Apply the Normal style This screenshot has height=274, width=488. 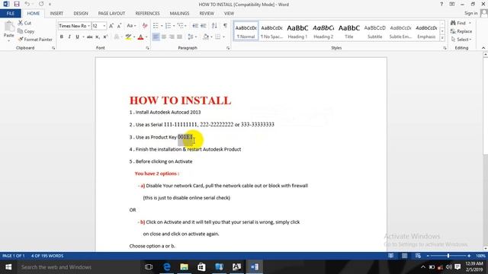tap(246, 31)
